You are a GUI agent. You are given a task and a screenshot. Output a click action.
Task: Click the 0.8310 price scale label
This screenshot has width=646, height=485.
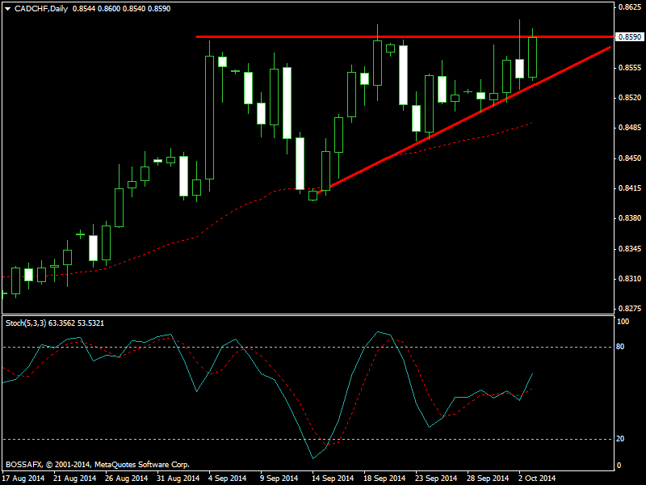point(630,279)
